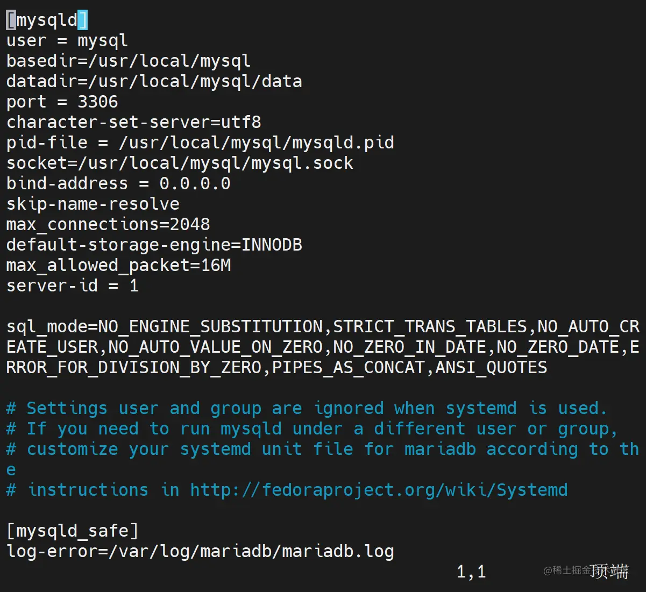Place cursor on the user = mysql line

(x=67, y=41)
